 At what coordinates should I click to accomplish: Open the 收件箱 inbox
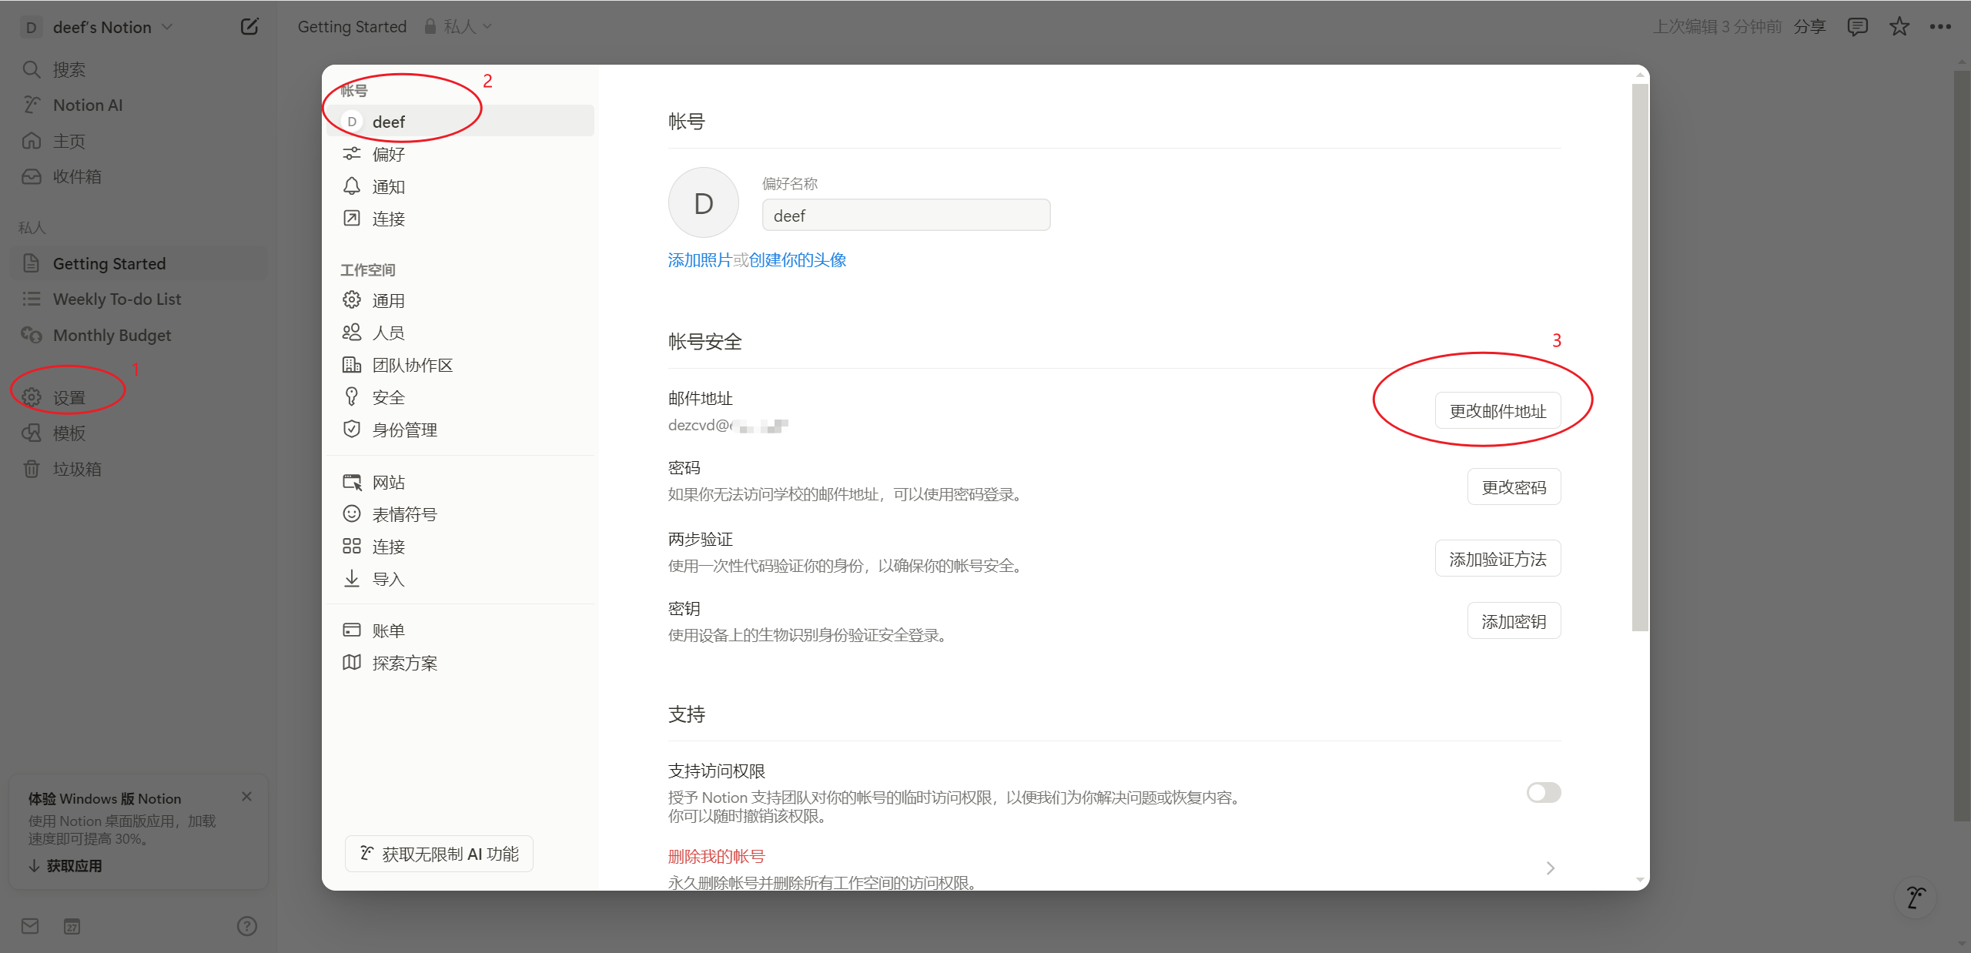pyautogui.click(x=139, y=176)
